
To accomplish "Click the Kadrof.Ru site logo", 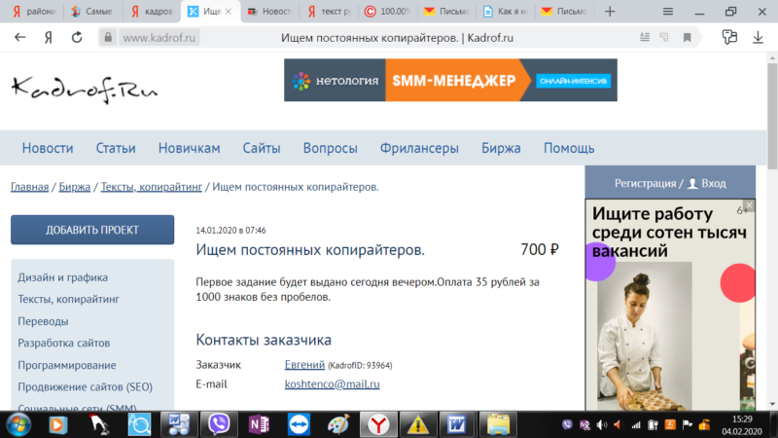I will click(85, 90).
